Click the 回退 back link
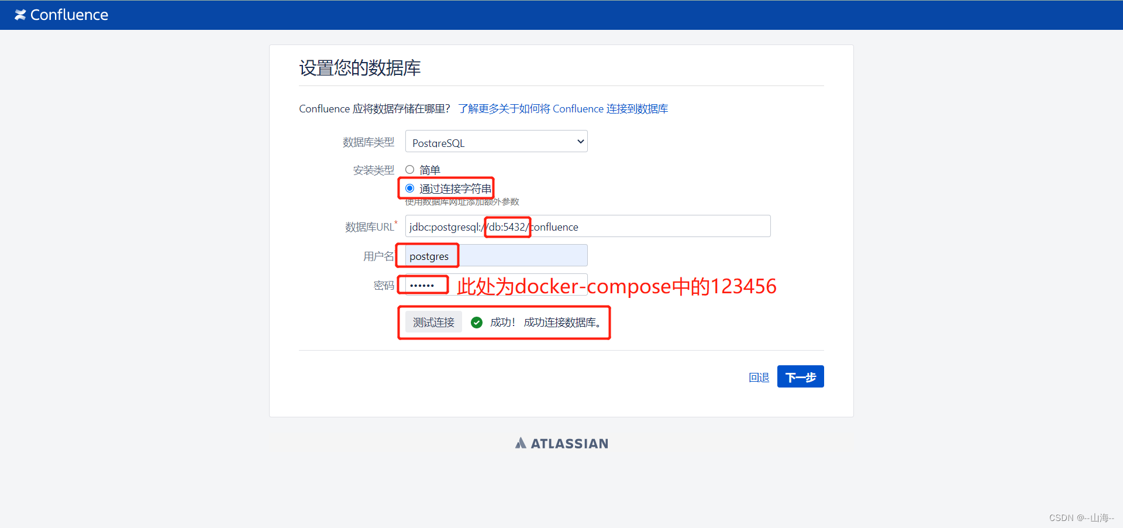Viewport: 1123px width, 528px height. click(759, 378)
